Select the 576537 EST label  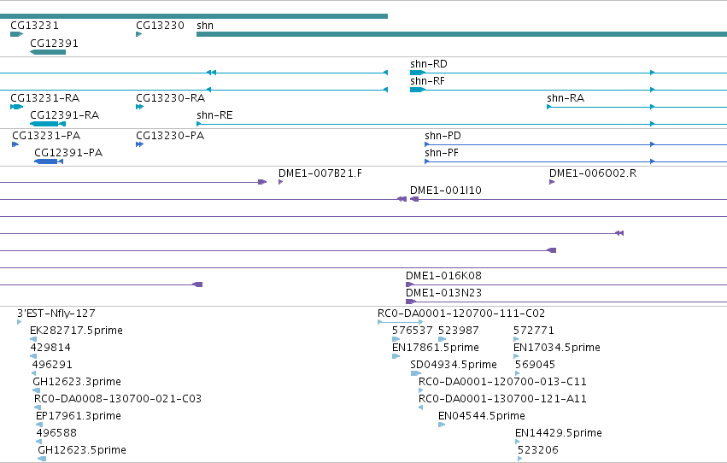(412, 331)
